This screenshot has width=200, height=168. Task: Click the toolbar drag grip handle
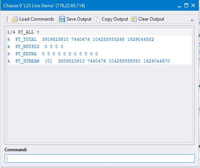[x=7, y=19]
